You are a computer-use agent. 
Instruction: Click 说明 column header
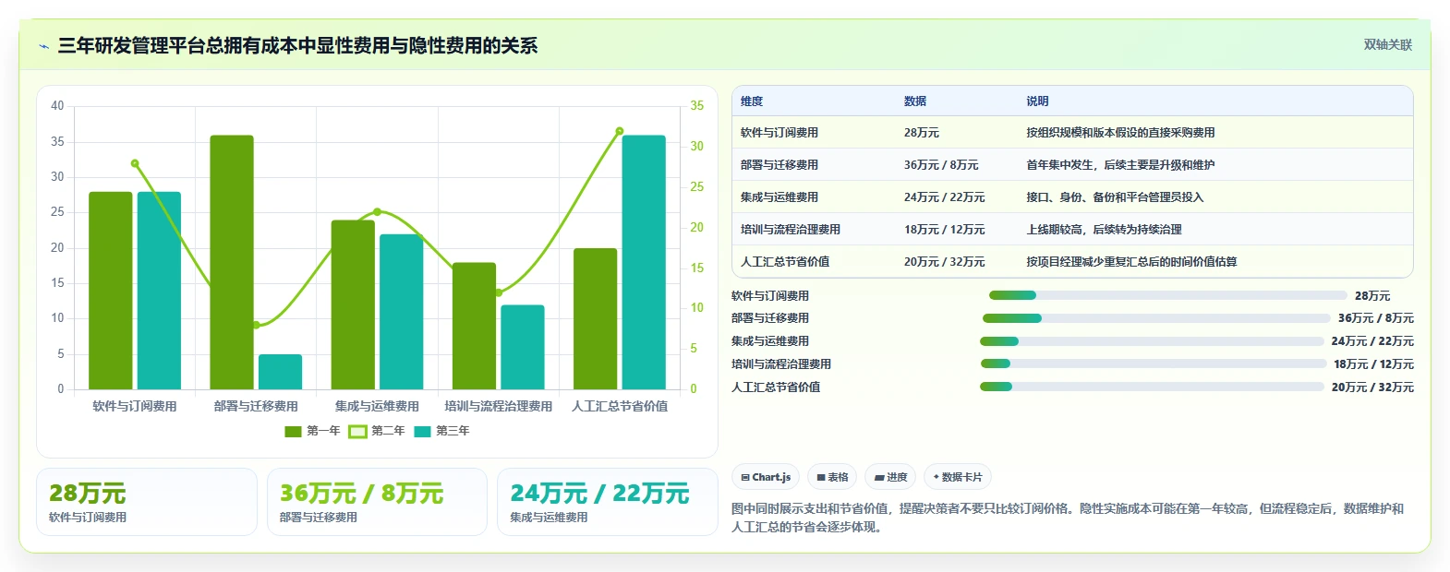click(x=1037, y=101)
